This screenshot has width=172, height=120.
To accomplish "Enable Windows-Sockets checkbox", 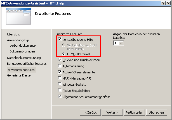I will [x=60, y=84].
